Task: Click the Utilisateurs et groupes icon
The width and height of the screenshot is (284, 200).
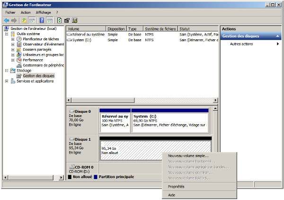Action: (19, 55)
